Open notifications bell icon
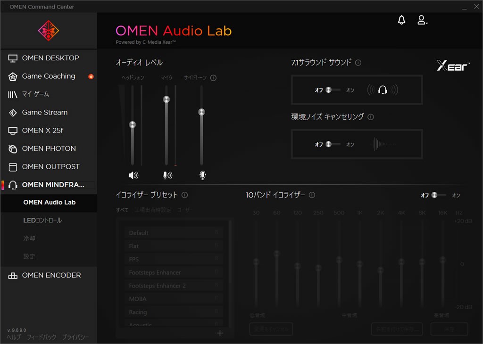The height and width of the screenshot is (344, 483). (x=401, y=20)
